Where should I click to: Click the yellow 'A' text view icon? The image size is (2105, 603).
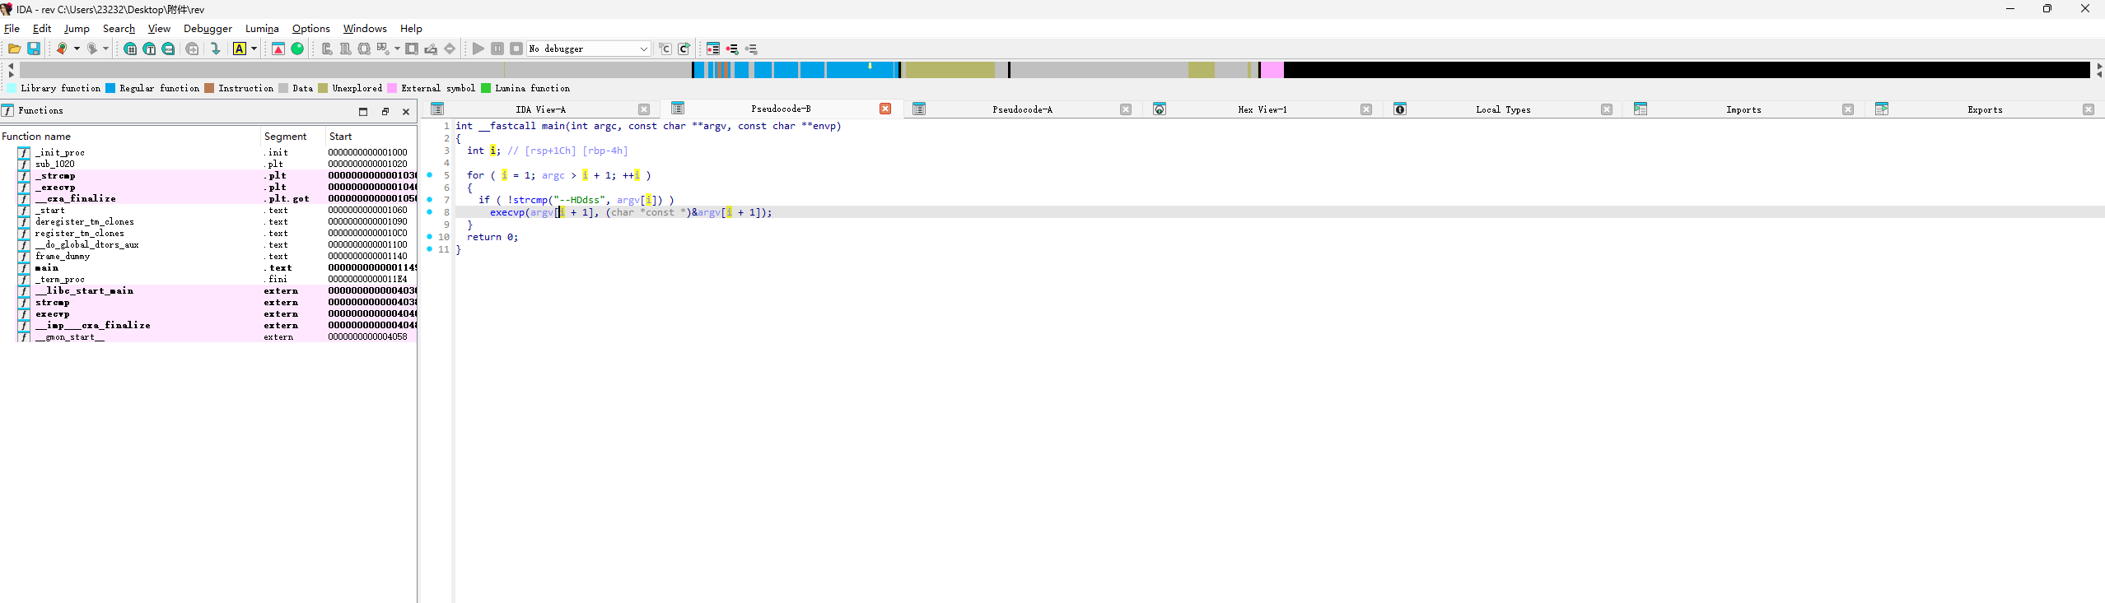point(239,49)
